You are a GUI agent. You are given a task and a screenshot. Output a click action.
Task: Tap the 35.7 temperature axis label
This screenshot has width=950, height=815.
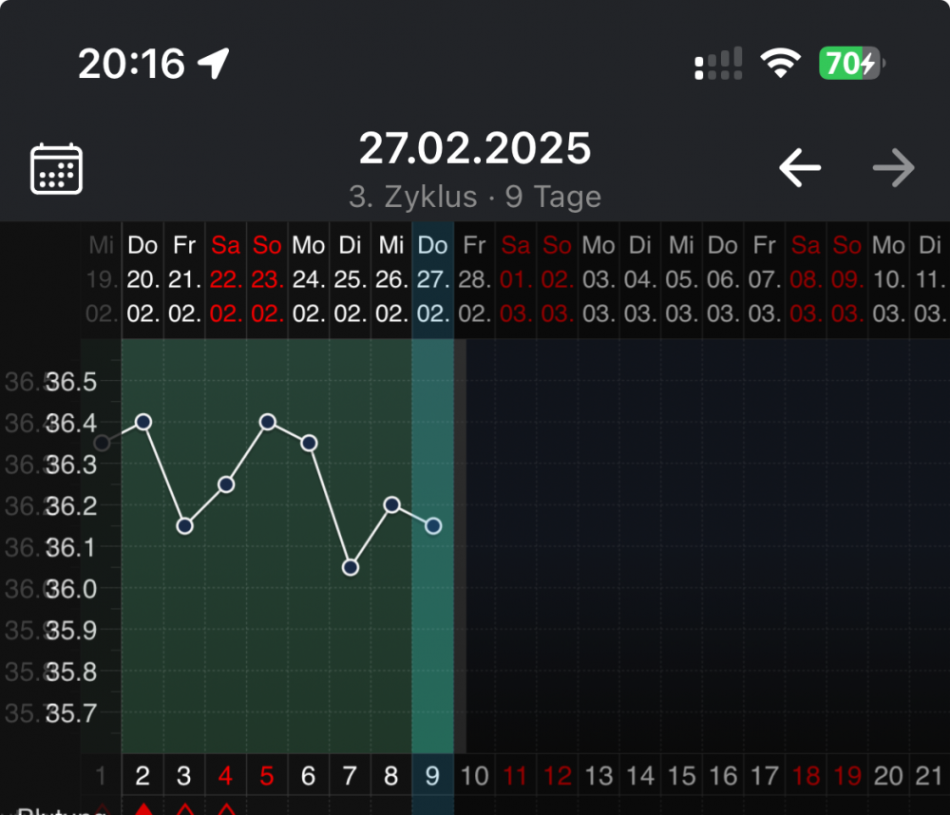coord(71,713)
